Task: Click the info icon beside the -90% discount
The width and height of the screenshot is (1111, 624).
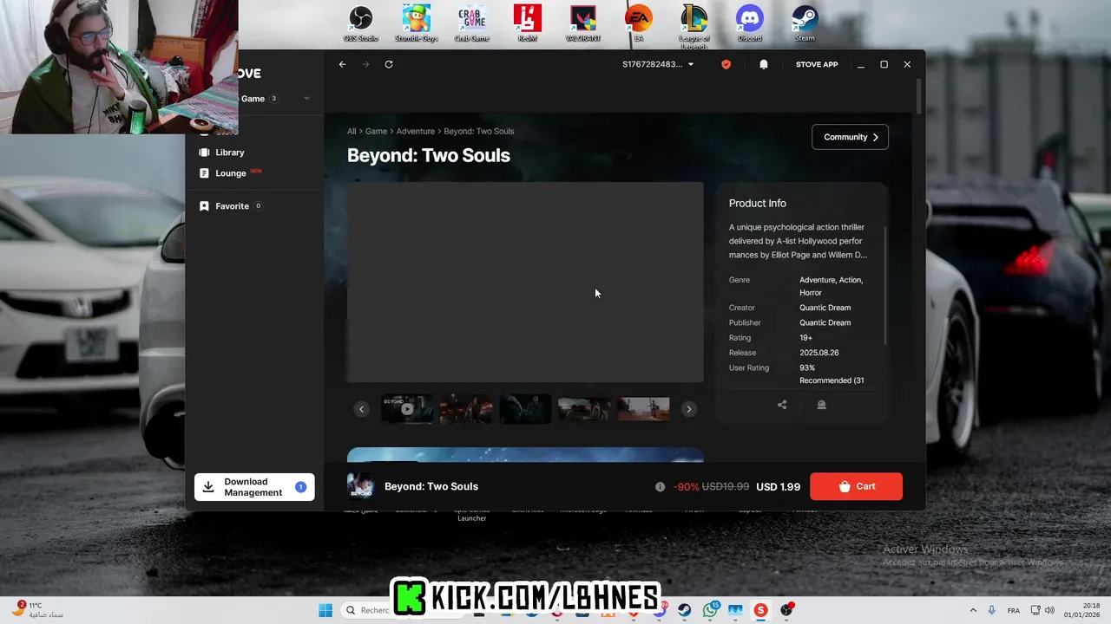Action: tap(660, 487)
